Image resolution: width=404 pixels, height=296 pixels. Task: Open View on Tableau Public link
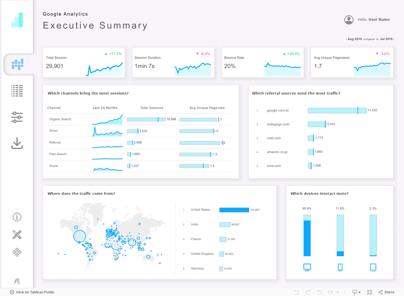pos(32,292)
